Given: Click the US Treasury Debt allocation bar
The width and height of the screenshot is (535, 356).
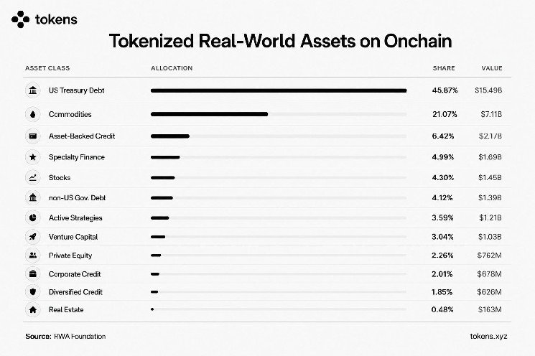Looking at the screenshot, I should [279, 90].
